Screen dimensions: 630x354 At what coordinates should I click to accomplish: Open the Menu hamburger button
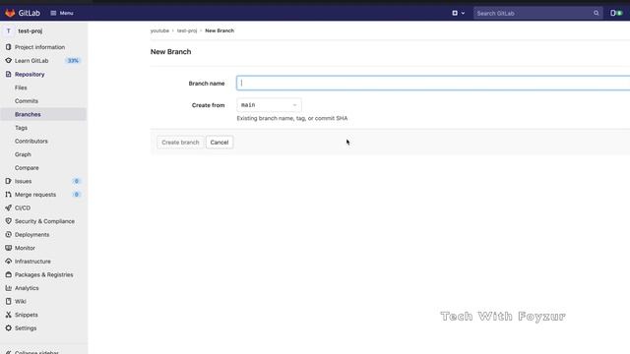click(x=62, y=13)
